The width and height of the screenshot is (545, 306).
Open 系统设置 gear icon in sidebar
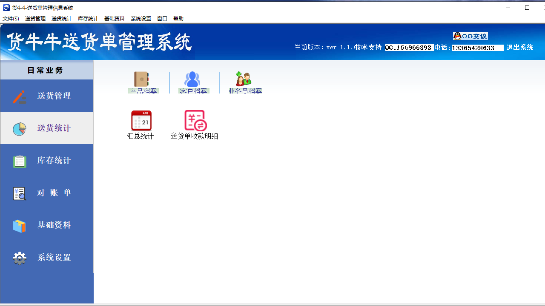point(19,258)
